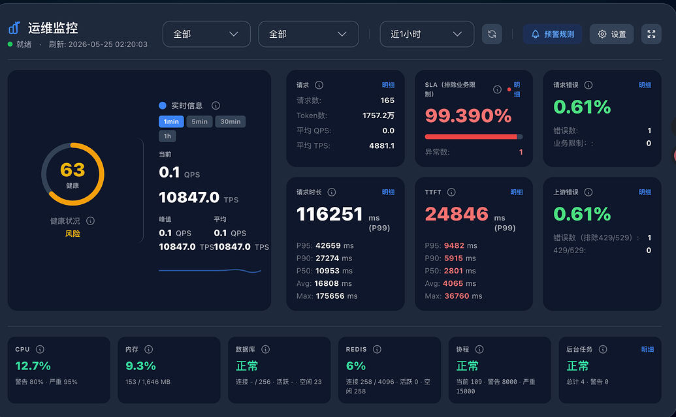Select the 30min realtime tab
Viewport: 676px width, 417px height.
tap(231, 121)
